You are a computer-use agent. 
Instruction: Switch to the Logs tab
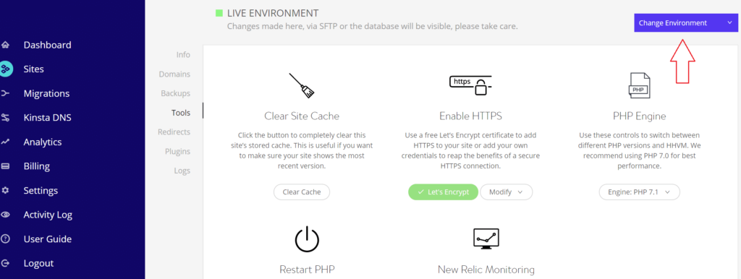[x=182, y=171]
